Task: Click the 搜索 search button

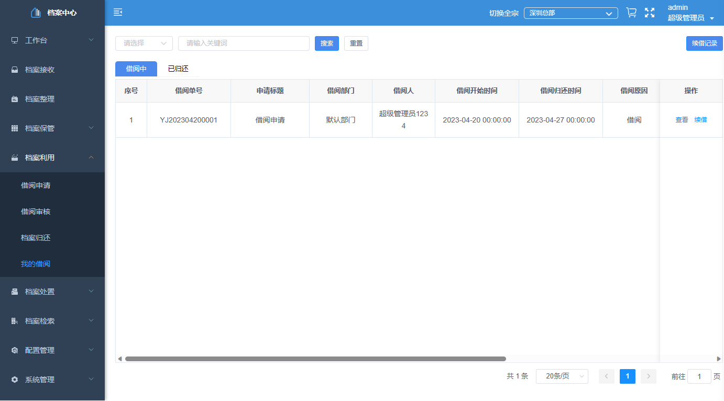Action: point(326,43)
